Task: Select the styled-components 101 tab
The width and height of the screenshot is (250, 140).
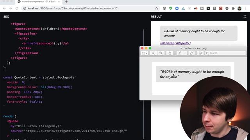Action: tap(39, 2)
